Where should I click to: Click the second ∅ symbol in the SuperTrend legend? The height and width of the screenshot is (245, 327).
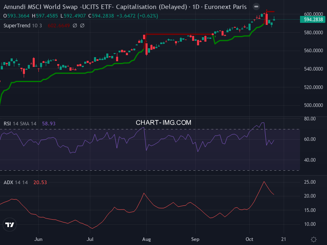[82, 25]
